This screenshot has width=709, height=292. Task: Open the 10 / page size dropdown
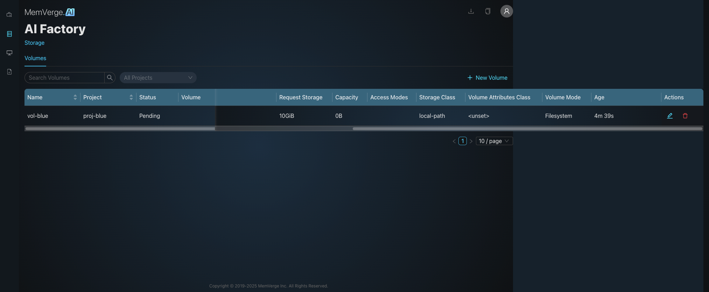(494, 141)
